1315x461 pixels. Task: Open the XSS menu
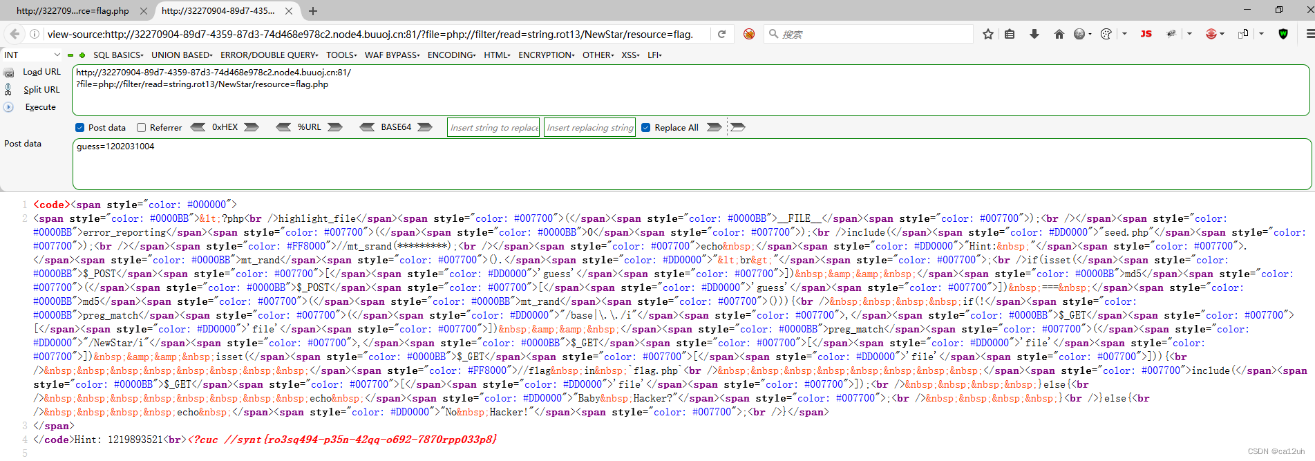pos(630,55)
